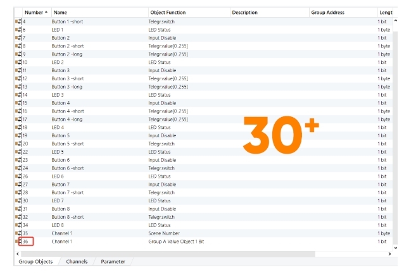Image resolution: width=404 pixels, height=277 pixels.
Task: Switch to the Channels tab
Action: pyautogui.click(x=77, y=261)
